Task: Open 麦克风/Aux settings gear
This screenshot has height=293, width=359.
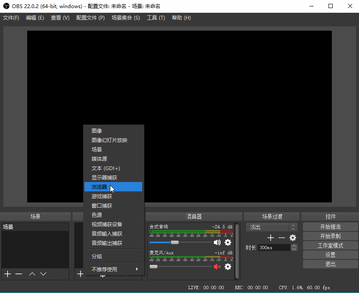Action: click(228, 267)
